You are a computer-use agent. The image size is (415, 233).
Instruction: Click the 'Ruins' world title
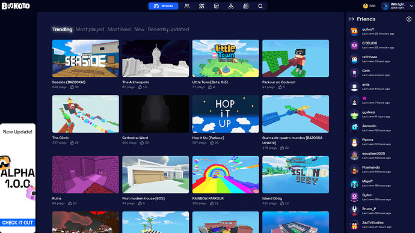click(x=57, y=198)
